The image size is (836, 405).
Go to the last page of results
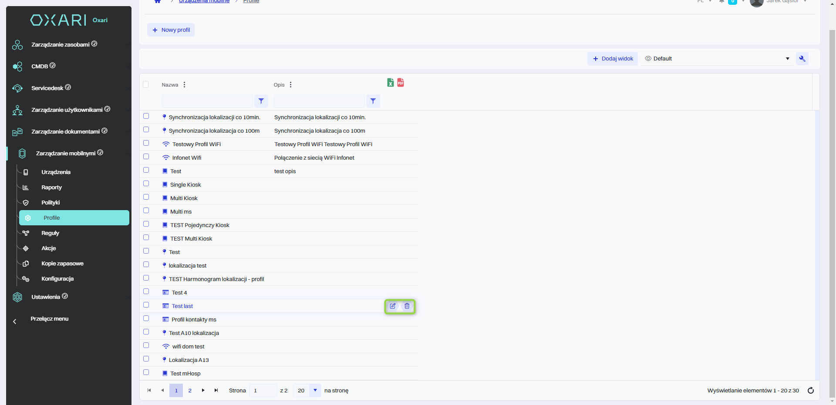[216, 391]
